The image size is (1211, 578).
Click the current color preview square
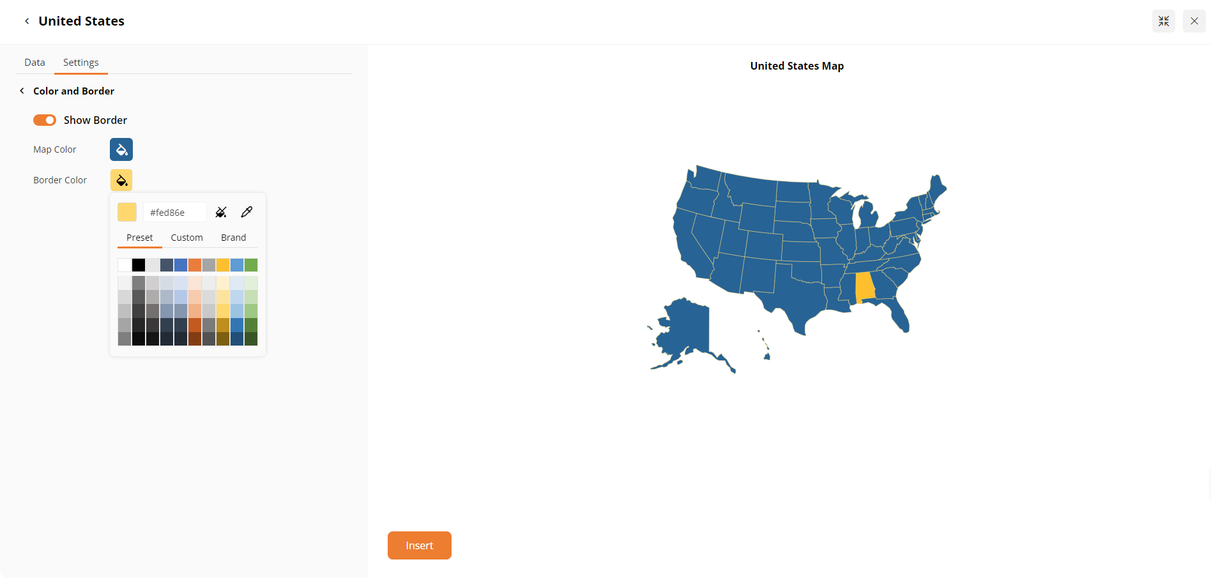tap(126, 211)
